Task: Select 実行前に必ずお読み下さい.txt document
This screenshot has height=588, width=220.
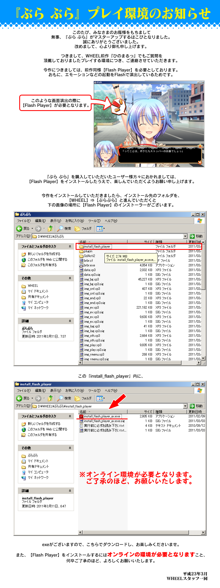Action: tap(102, 426)
